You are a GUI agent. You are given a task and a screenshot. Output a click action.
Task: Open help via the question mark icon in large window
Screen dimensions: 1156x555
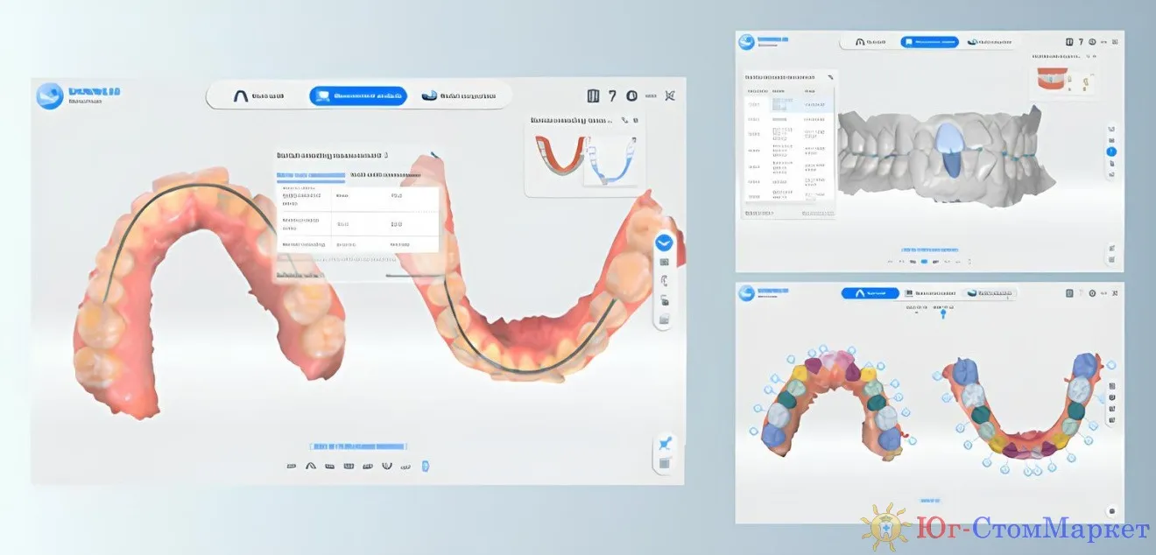pos(612,96)
